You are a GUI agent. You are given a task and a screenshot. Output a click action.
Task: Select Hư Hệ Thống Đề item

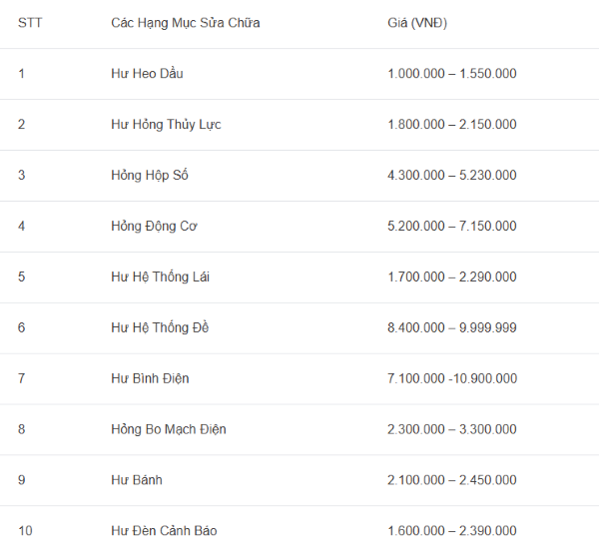[160, 327]
